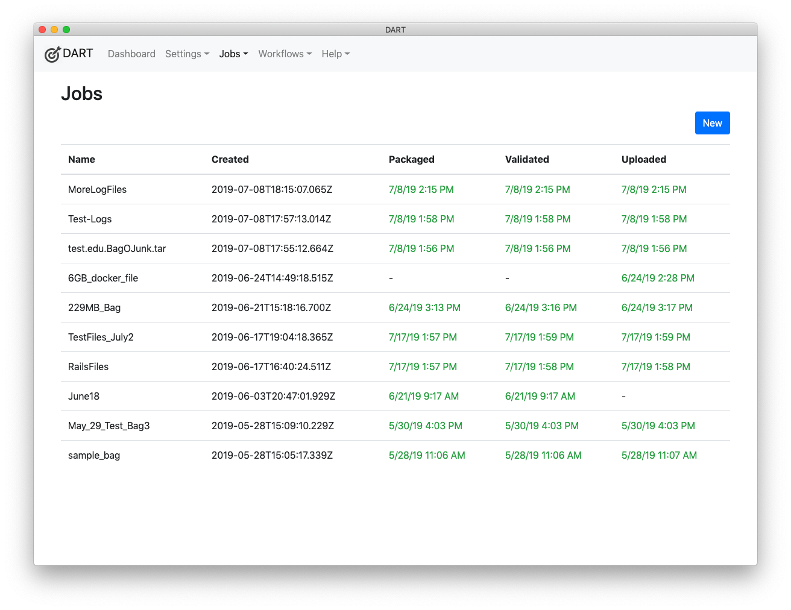The image size is (791, 610).
Task: Click the TestFiles_July2 job
Action: tap(101, 337)
